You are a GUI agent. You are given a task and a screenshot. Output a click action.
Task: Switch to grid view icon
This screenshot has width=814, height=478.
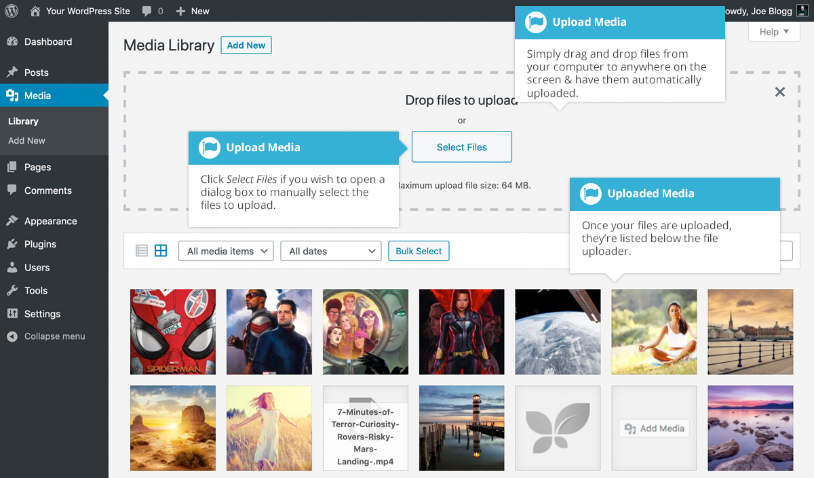[161, 251]
